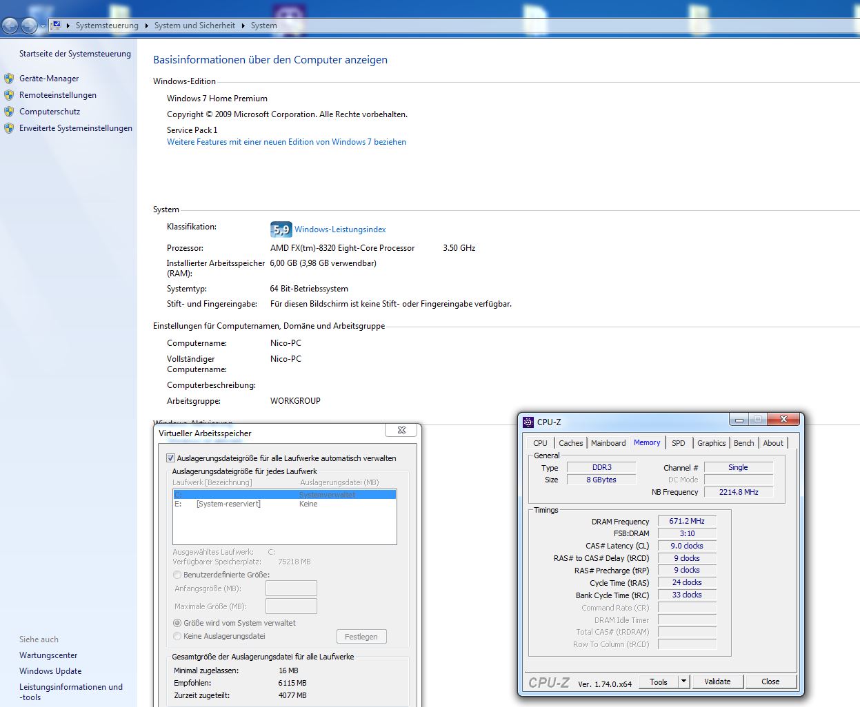Click the Anfangsgröße (MB) input field

pyautogui.click(x=291, y=588)
